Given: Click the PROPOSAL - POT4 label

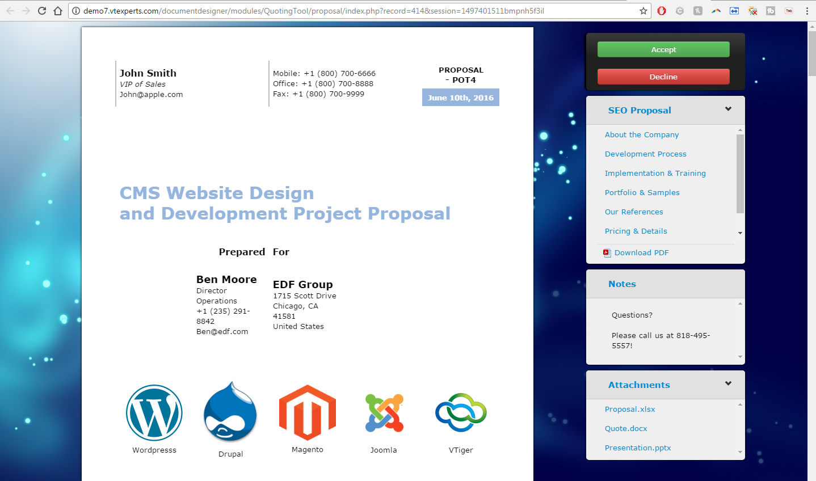Looking at the screenshot, I should tap(461, 75).
